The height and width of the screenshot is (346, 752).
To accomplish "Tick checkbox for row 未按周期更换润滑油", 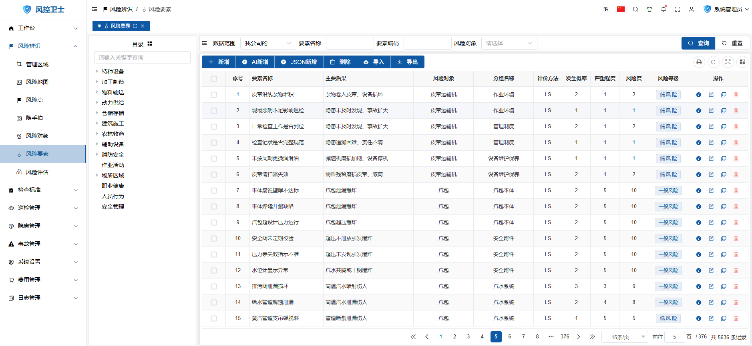I will (214, 159).
